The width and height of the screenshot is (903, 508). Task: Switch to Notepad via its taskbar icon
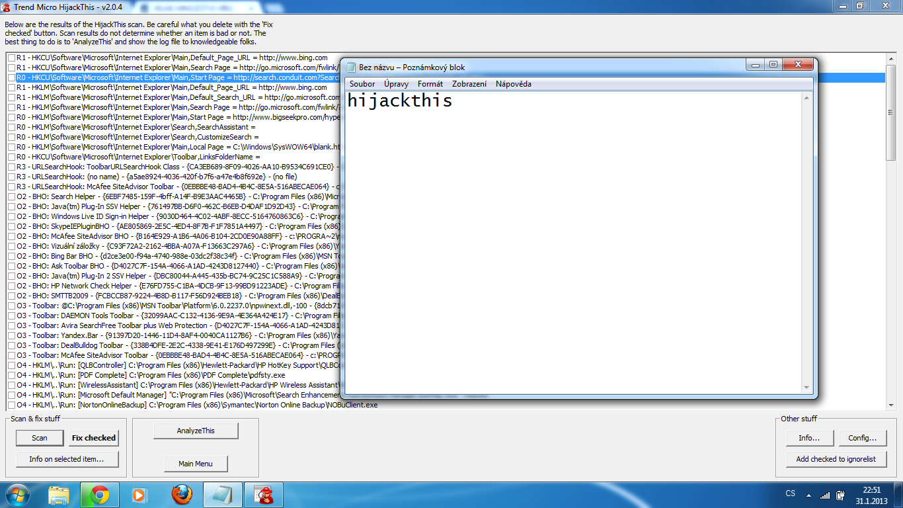click(222, 495)
